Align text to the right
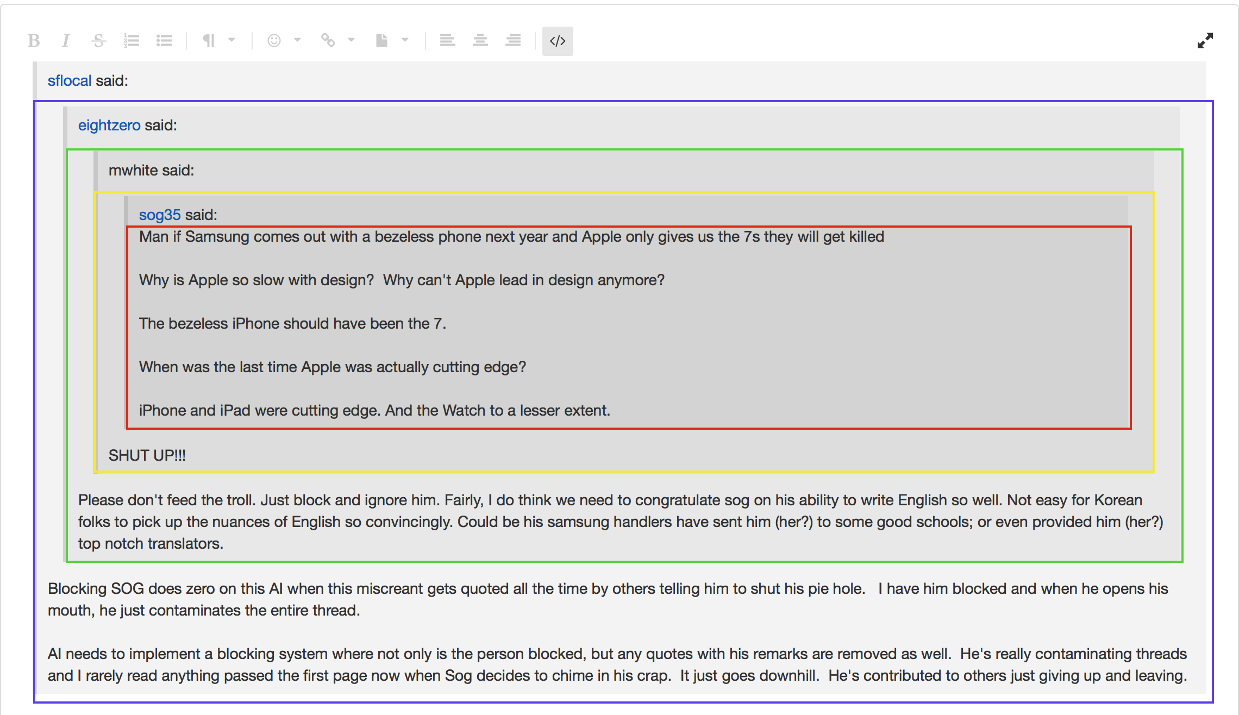 (x=513, y=41)
